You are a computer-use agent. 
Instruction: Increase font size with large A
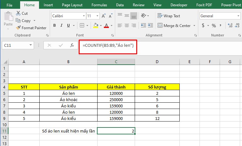[104, 16]
